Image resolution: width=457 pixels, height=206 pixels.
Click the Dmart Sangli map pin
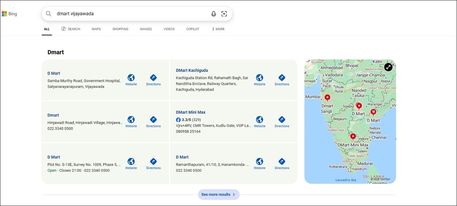327,97
